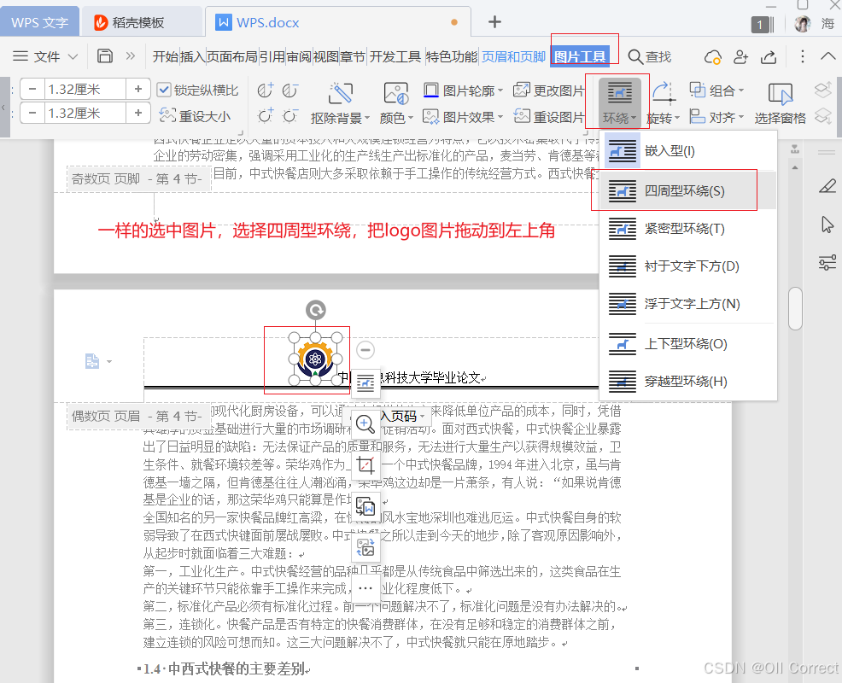This screenshot has width=842, height=683.
Task: Click the increase brightness icon
Action: (266, 115)
